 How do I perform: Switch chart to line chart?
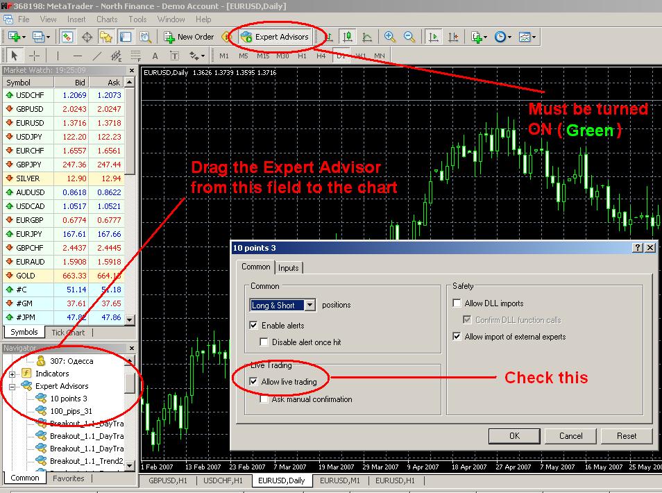coord(367,37)
